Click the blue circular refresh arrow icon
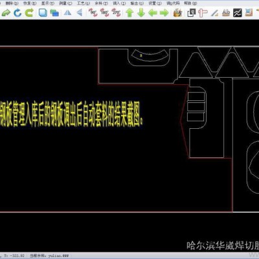259x259 pixels. 17,13
